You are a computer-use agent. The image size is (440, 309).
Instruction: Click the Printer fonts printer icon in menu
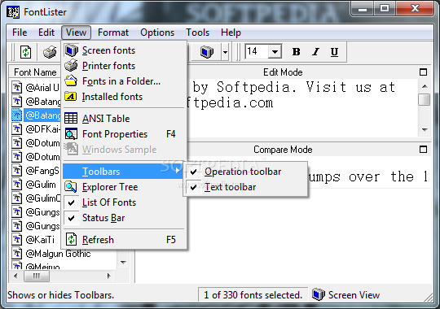click(x=71, y=65)
